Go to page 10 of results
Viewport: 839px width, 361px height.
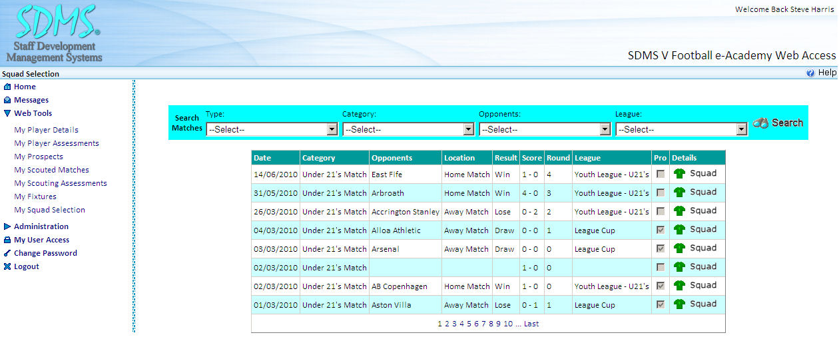[x=508, y=324]
